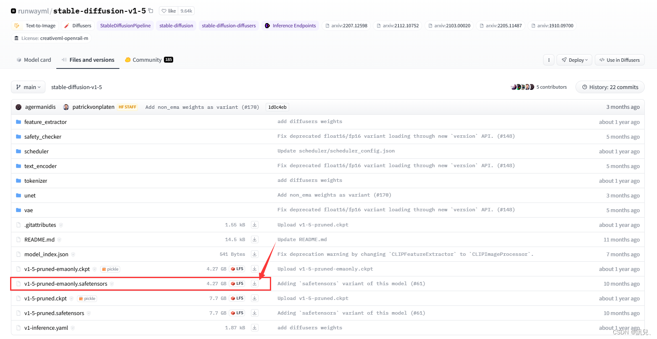Open the text_encoder folder

point(40,166)
